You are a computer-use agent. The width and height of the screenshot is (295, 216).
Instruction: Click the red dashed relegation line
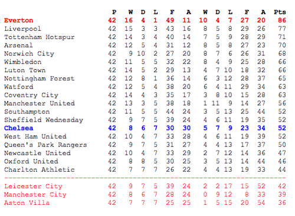(145, 178)
